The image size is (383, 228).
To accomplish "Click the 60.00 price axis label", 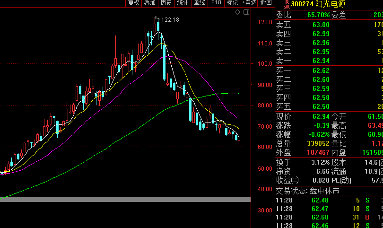I will click(265, 147).
